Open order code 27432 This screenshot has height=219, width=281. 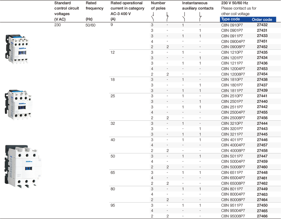[x=262, y=25]
